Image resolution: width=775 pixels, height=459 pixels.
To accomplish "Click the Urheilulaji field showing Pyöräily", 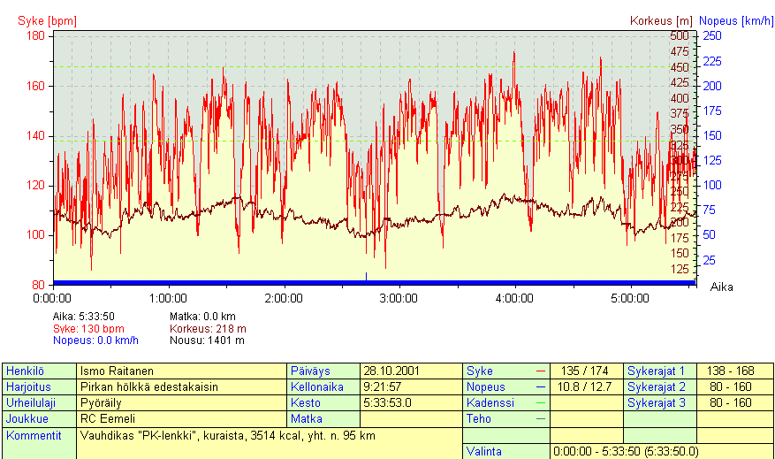I will coord(181,403).
